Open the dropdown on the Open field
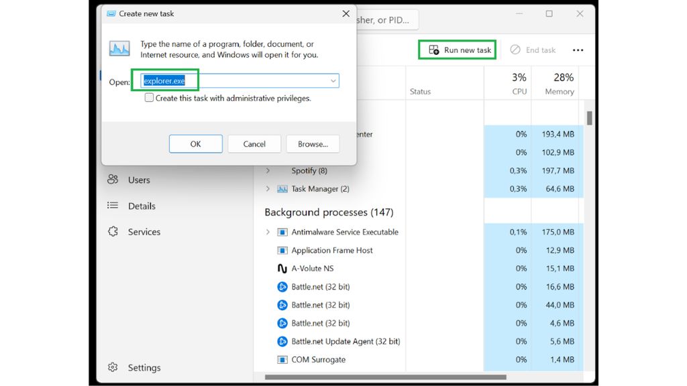The height and width of the screenshot is (386, 687). (332, 80)
